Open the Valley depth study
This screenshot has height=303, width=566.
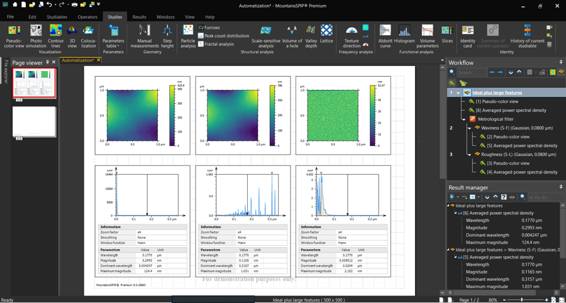click(x=311, y=36)
